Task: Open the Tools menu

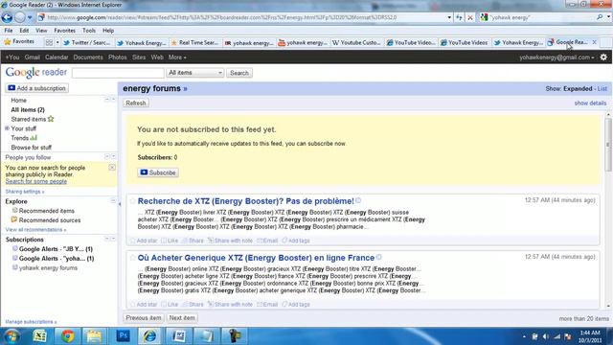Action: [x=89, y=31]
